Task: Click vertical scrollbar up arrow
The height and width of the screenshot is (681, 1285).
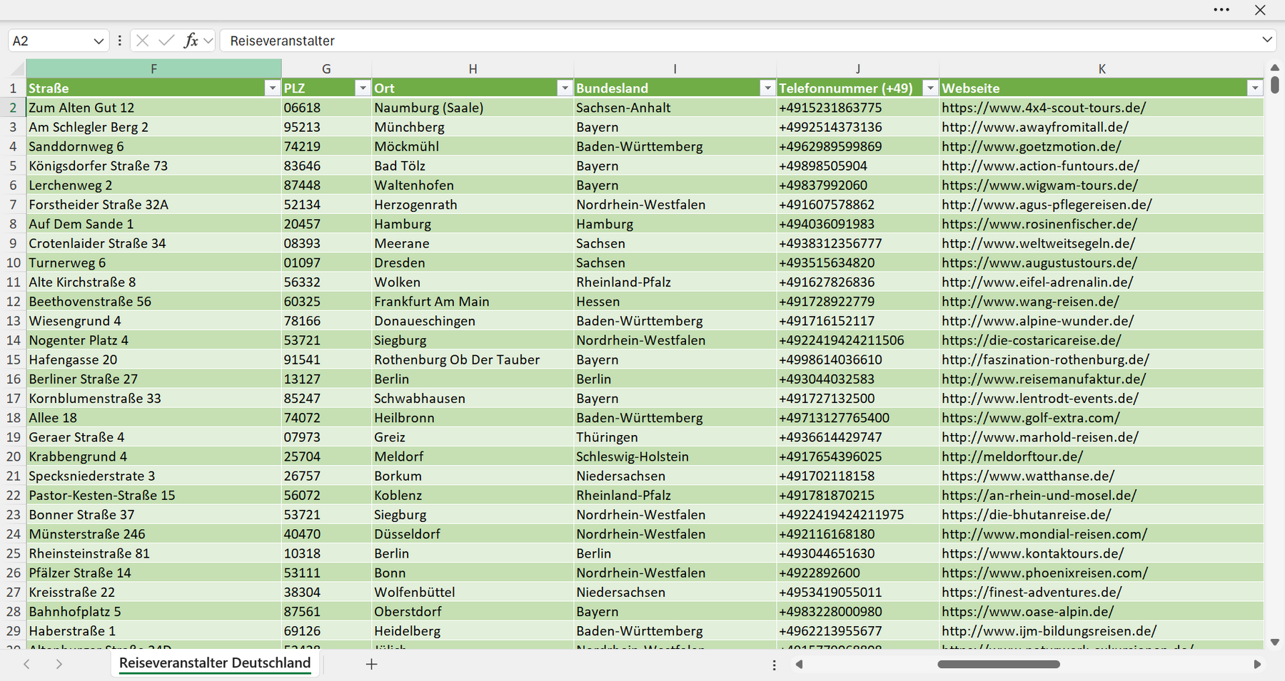Action: (x=1275, y=68)
